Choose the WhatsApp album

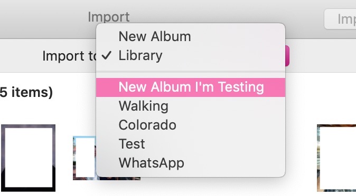click(191, 163)
